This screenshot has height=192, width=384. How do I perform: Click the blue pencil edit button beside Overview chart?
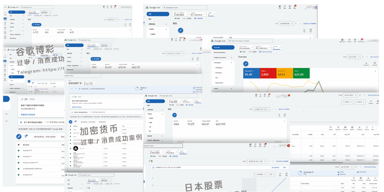click(246, 63)
